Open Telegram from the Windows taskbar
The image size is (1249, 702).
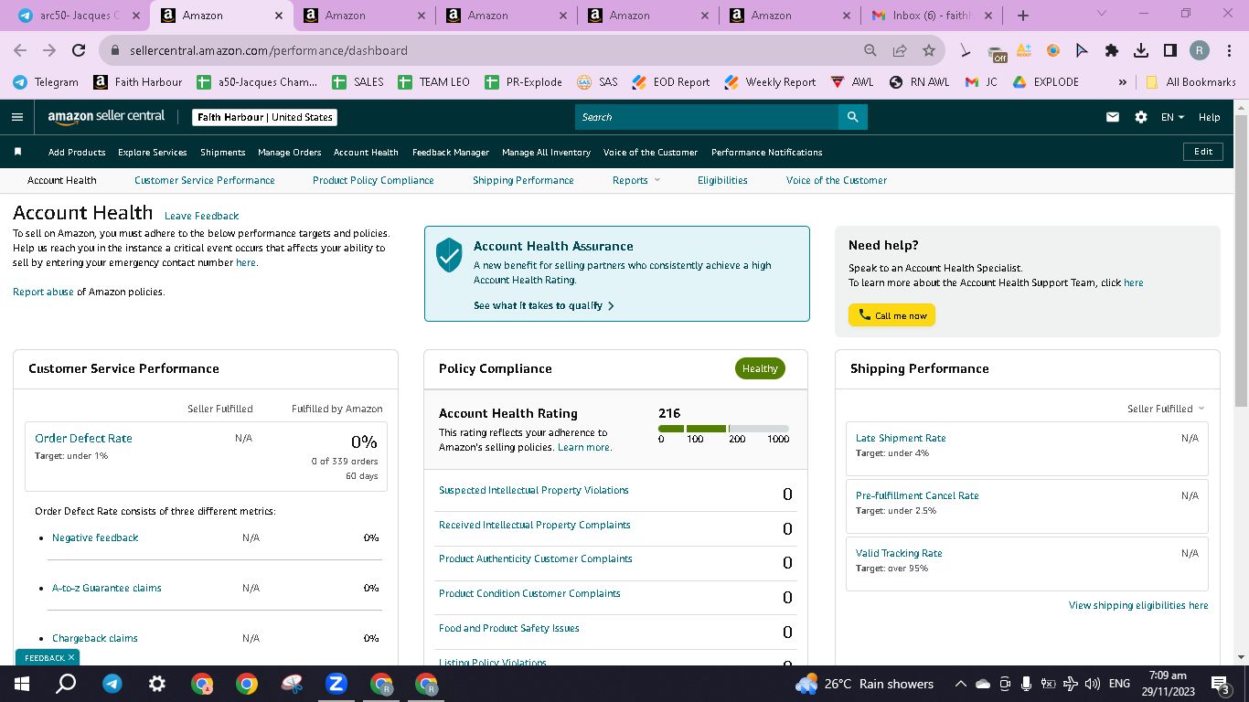[x=112, y=684]
